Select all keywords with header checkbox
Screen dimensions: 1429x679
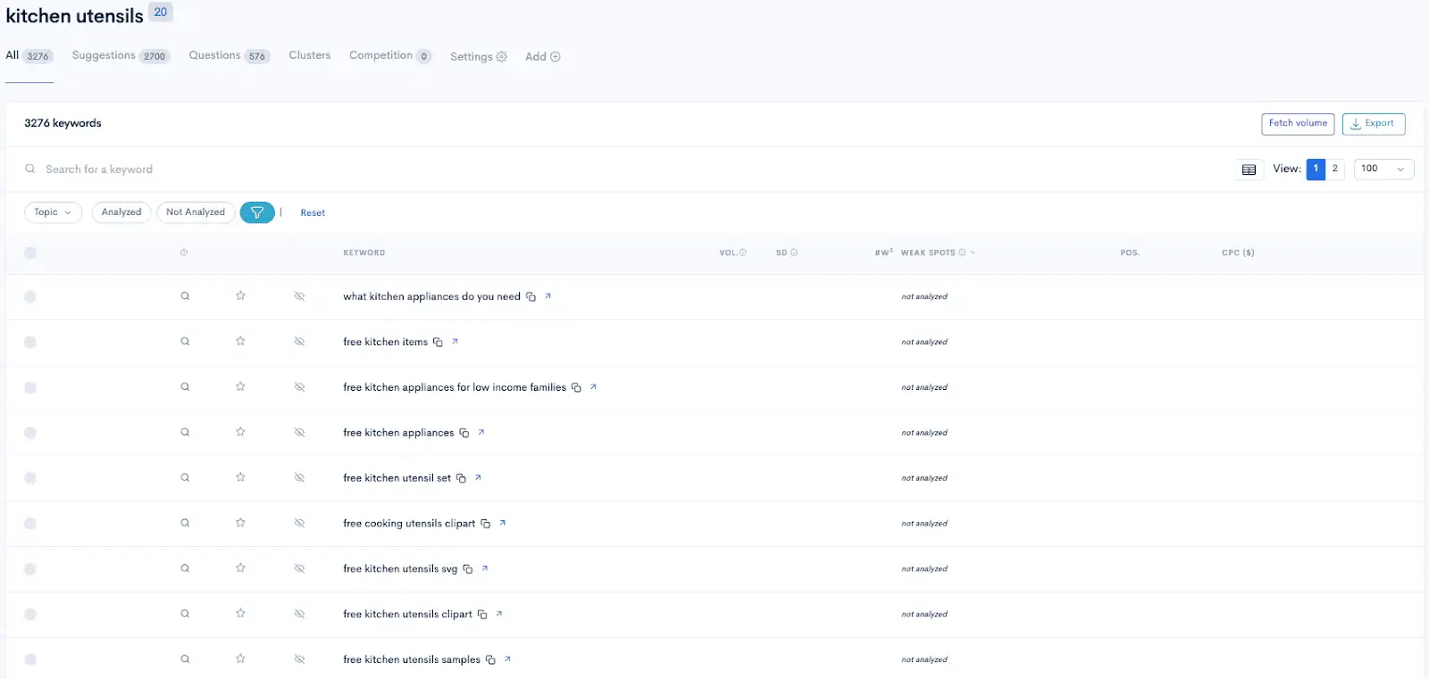(x=30, y=253)
